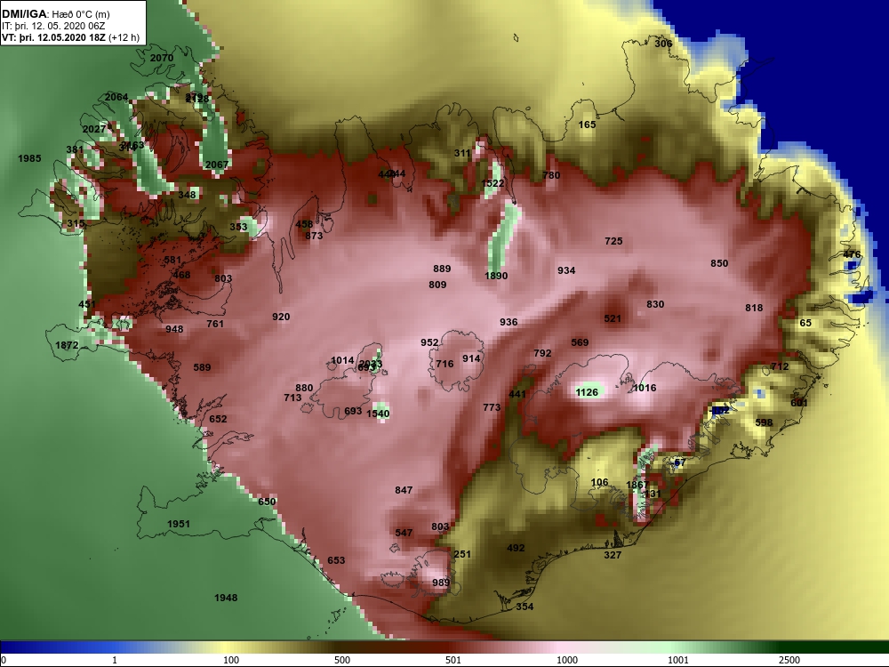Click the map value 589
This screenshot has width=889, height=667.
click(x=203, y=367)
